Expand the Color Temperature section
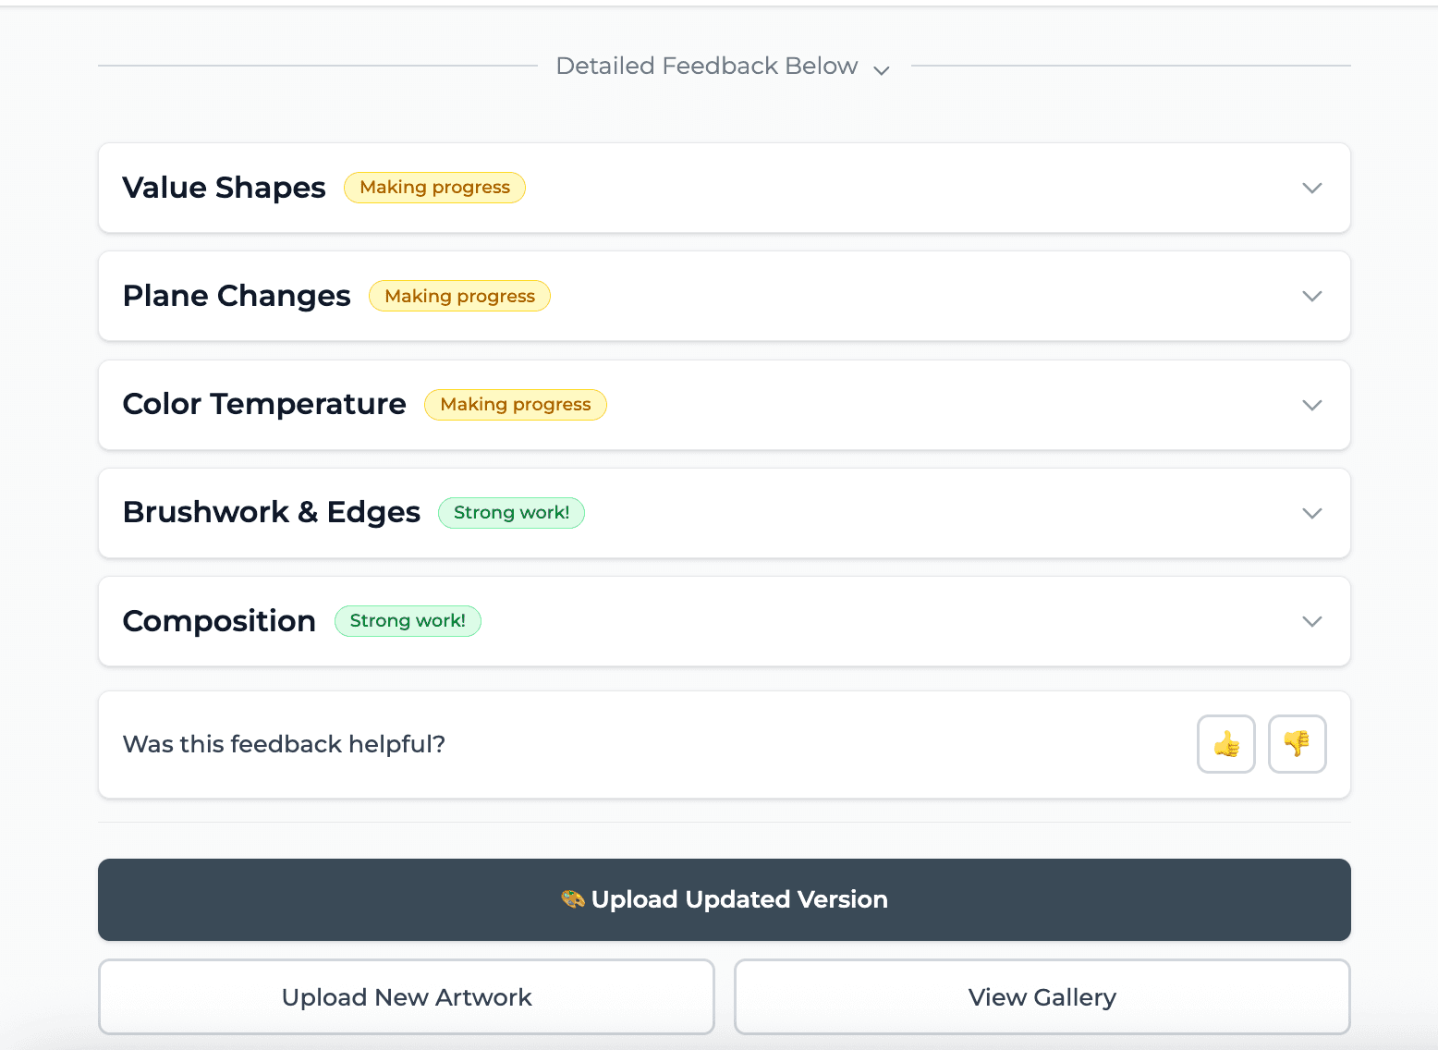The width and height of the screenshot is (1438, 1050). pyautogui.click(x=1311, y=405)
